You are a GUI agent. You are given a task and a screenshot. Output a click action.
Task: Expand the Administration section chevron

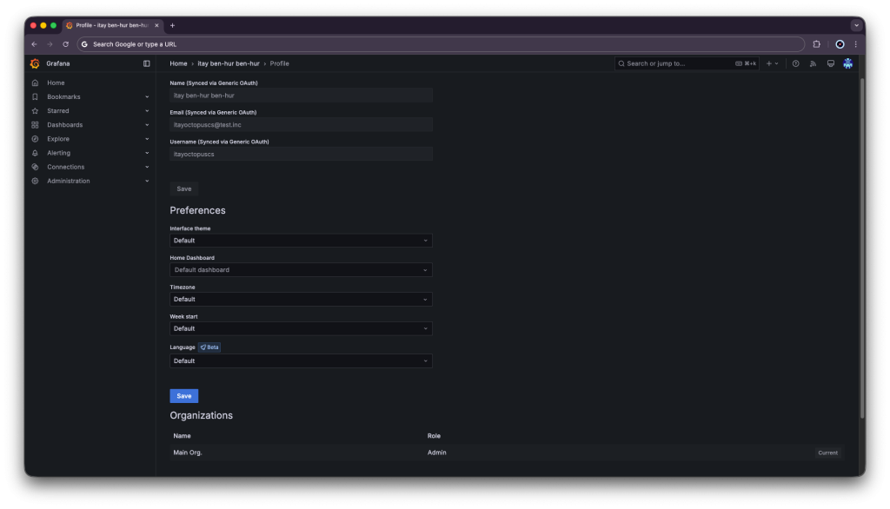click(147, 181)
